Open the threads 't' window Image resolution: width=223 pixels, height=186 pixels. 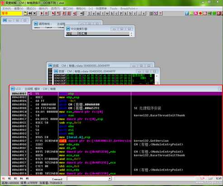pyautogui.click(x=103, y=14)
